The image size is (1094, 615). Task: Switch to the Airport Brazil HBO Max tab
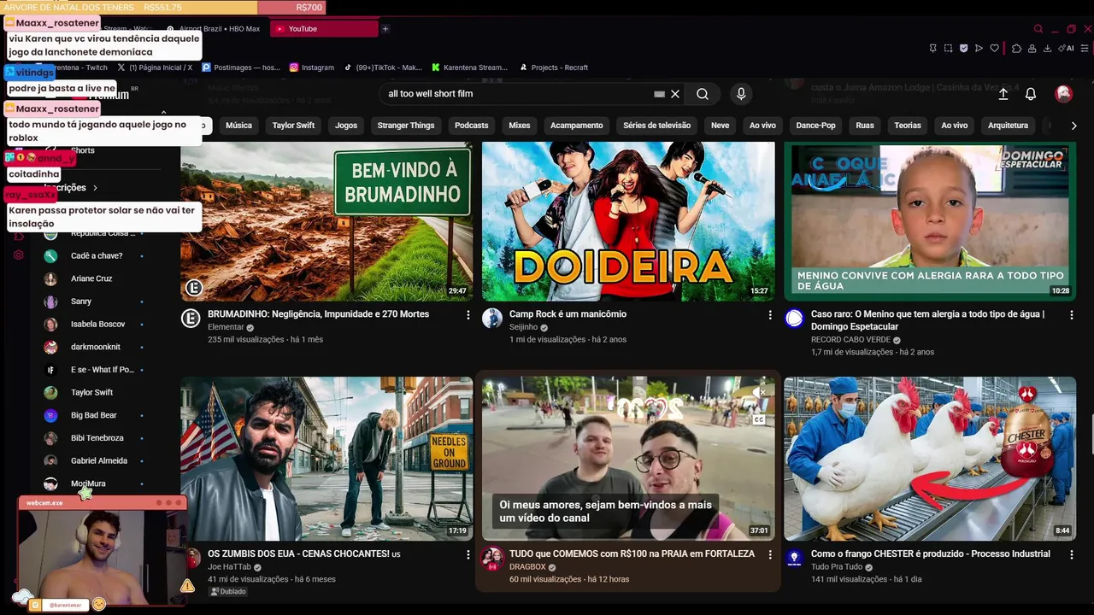click(215, 29)
